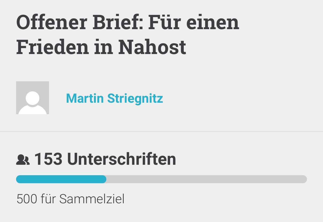Click the first name 'Martin' in author link
This screenshot has height=222, width=323.
[x=85, y=98]
